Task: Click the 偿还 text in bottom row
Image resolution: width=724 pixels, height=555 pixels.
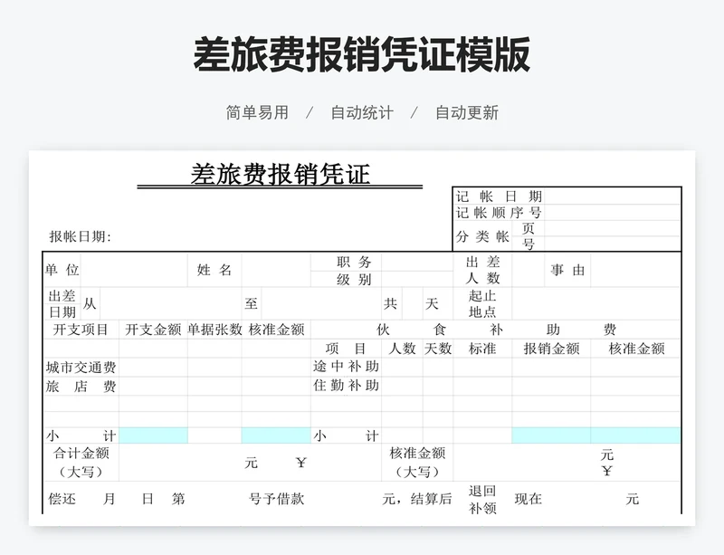Action: 62,499
